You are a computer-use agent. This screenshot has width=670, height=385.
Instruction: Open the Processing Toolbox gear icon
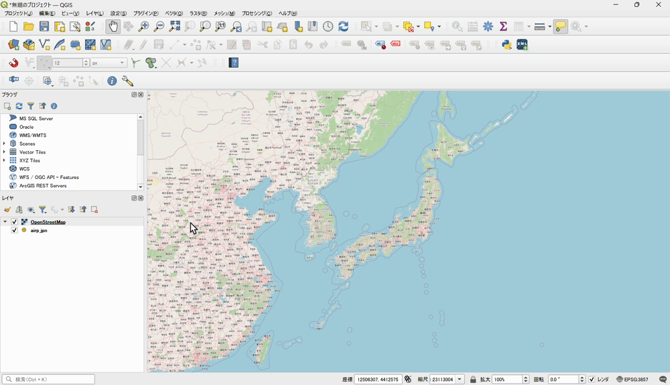[x=488, y=27]
